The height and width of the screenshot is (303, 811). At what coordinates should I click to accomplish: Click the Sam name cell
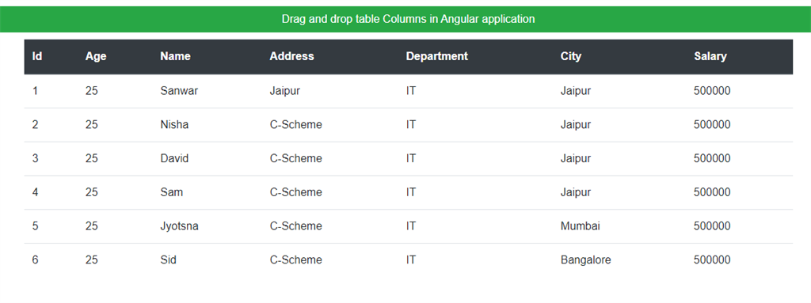(x=172, y=192)
